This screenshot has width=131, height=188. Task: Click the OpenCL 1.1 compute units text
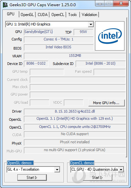(x=75, y=127)
